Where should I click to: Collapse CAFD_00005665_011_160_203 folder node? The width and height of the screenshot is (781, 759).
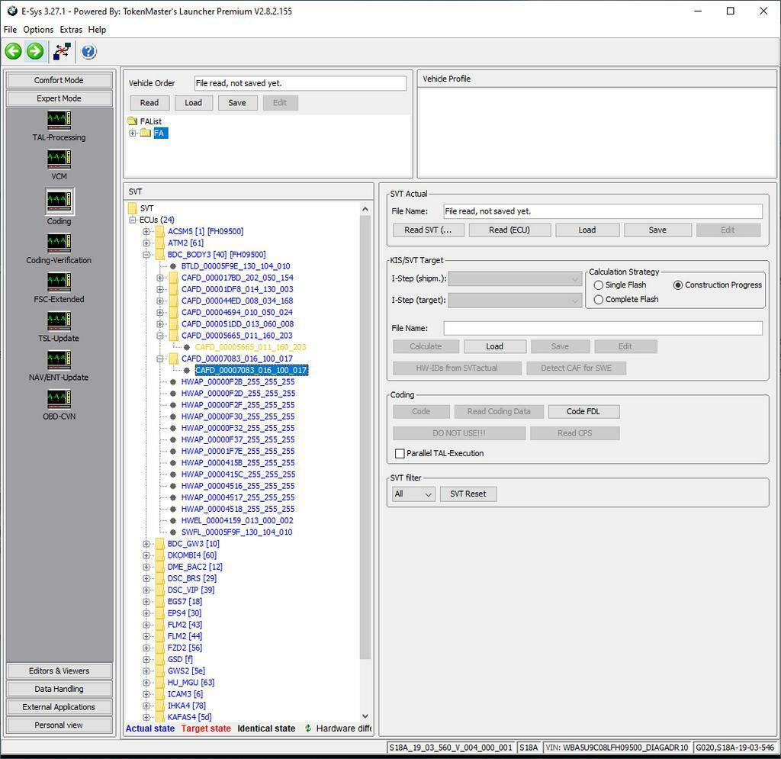tap(160, 336)
